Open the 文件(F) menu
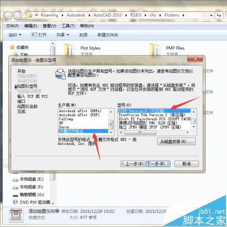Screen dimensions: 227x227 point(12,26)
